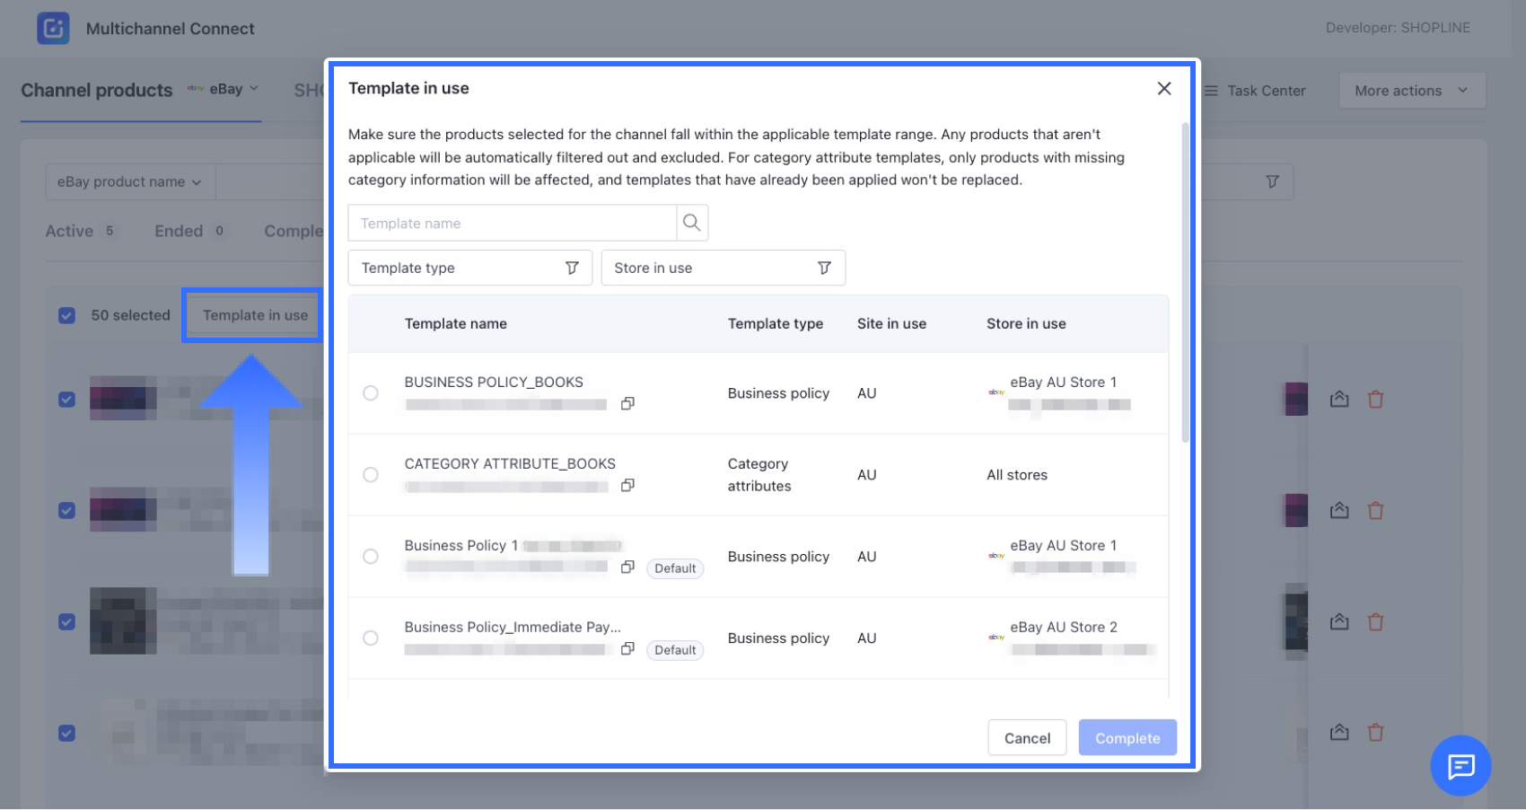Focus the Template name search field
The height and width of the screenshot is (810, 1526).
(512, 224)
